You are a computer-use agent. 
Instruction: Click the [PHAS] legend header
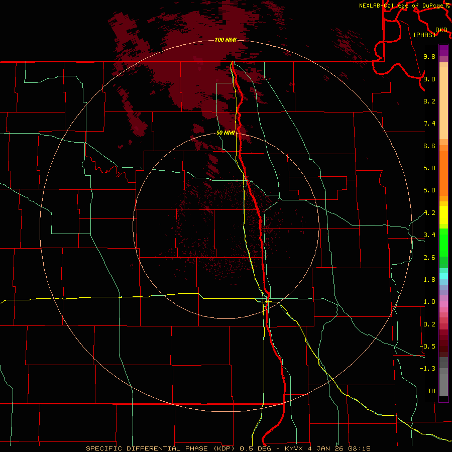pyautogui.click(x=424, y=35)
